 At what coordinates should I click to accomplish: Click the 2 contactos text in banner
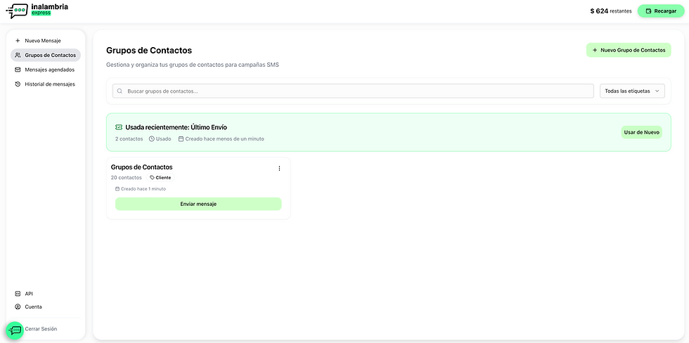[129, 138]
